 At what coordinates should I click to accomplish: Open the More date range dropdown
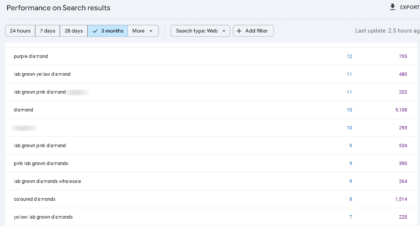(x=143, y=31)
